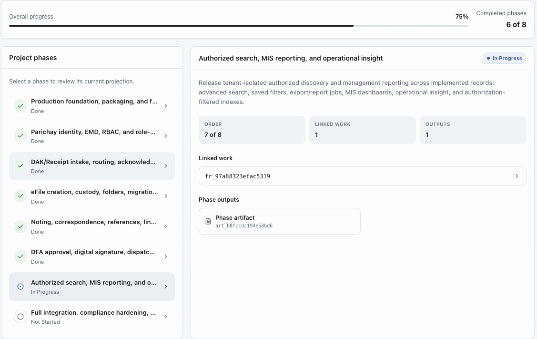Open chevron on the Authorized search phase row
This screenshot has height=339, width=537.
click(166, 287)
